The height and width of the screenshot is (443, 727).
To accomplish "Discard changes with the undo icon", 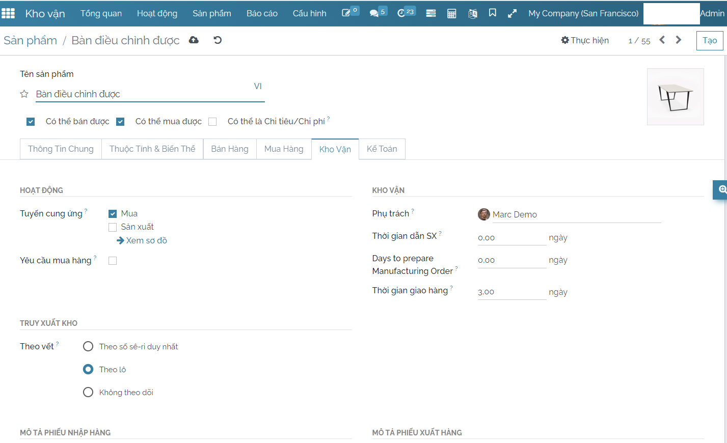I will pos(218,40).
